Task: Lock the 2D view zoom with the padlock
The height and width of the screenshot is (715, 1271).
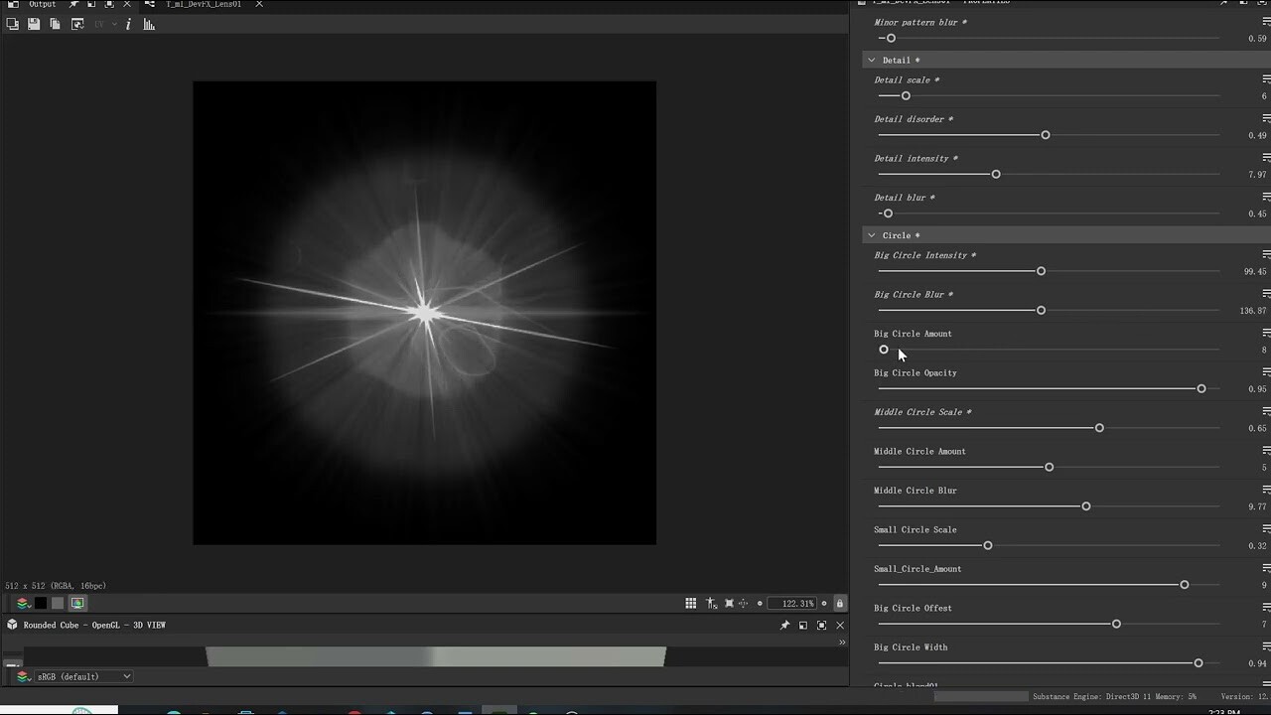Action: [840, 603]
